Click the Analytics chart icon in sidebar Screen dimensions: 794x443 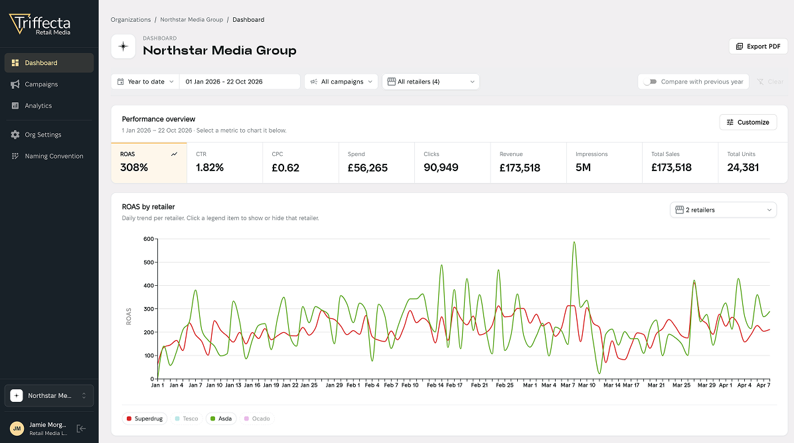(x=15, y=105)
